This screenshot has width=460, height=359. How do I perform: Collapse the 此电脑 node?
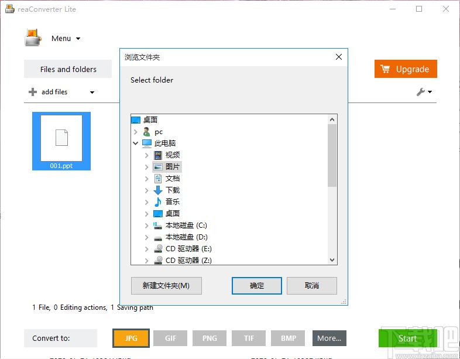135,143
